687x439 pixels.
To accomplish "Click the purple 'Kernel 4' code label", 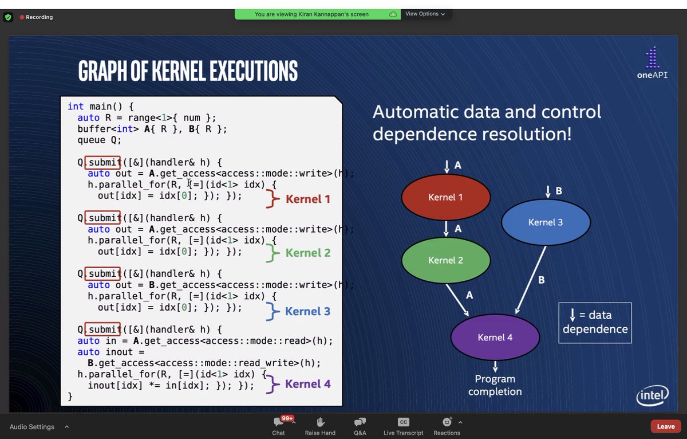I will tap(308, 384).
